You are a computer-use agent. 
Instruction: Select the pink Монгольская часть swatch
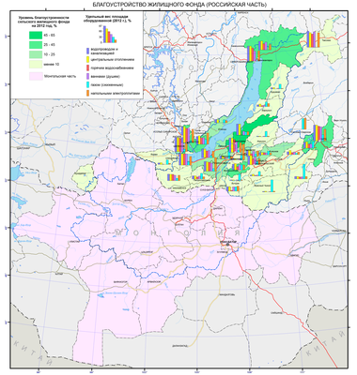36,76
